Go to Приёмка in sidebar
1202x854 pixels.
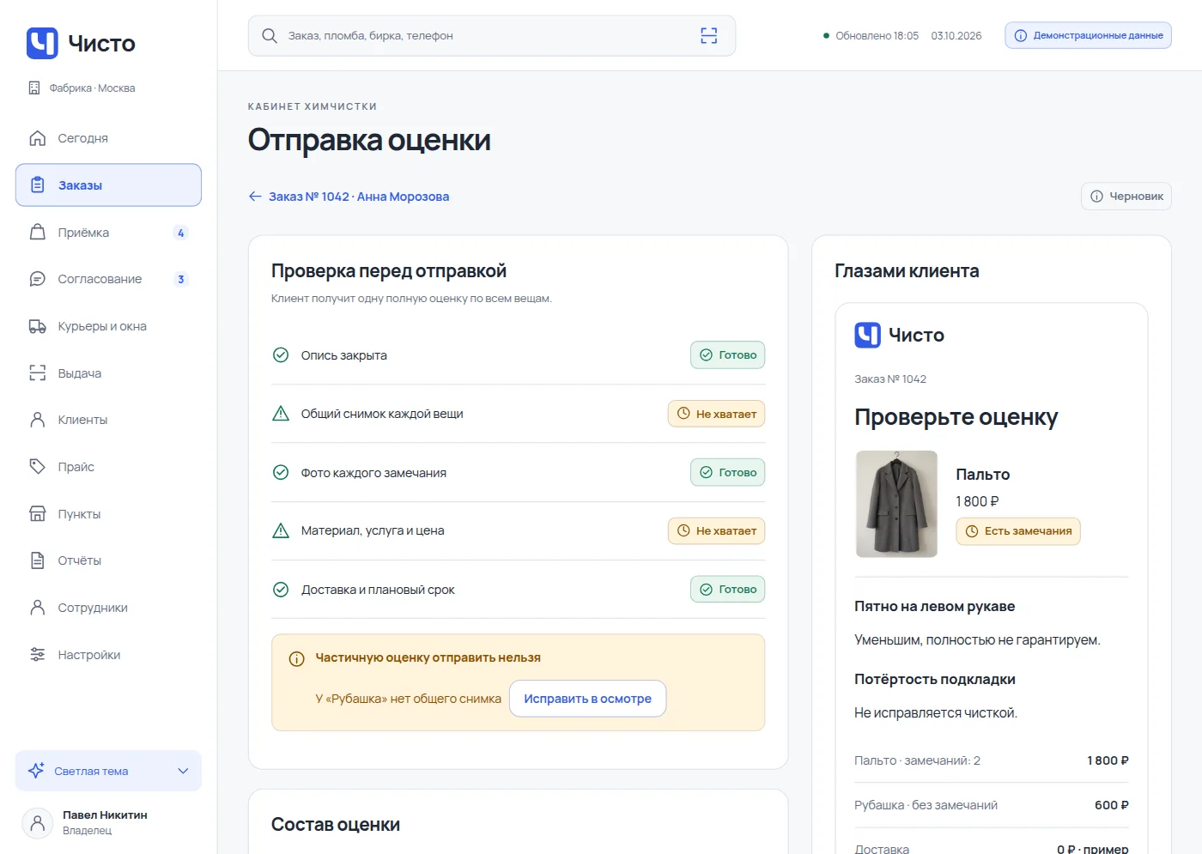pos(108,233)
